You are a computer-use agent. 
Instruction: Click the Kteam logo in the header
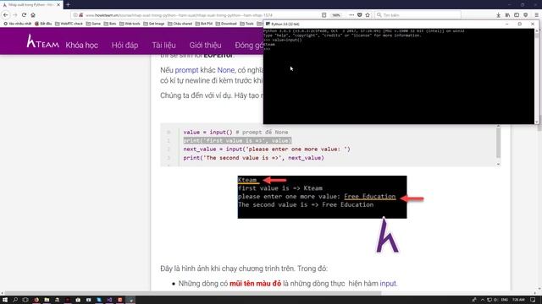(x=42, y=41)
